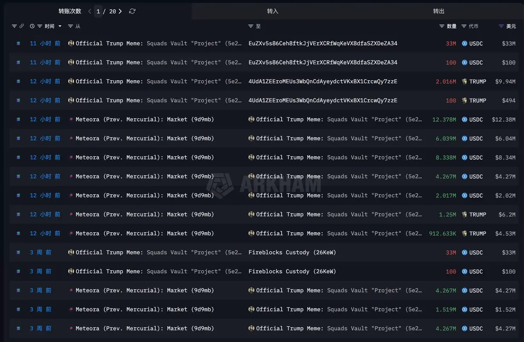This screenshot has width=524, height=342.
Task: Go to the previous transfers page
Action: coord(90,11)
